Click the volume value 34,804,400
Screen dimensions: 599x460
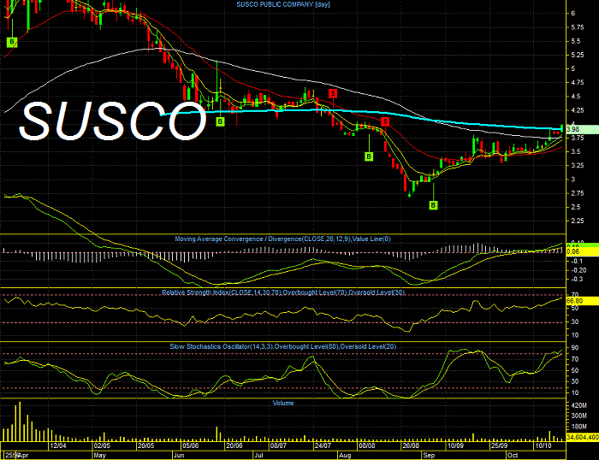point(583,437)
